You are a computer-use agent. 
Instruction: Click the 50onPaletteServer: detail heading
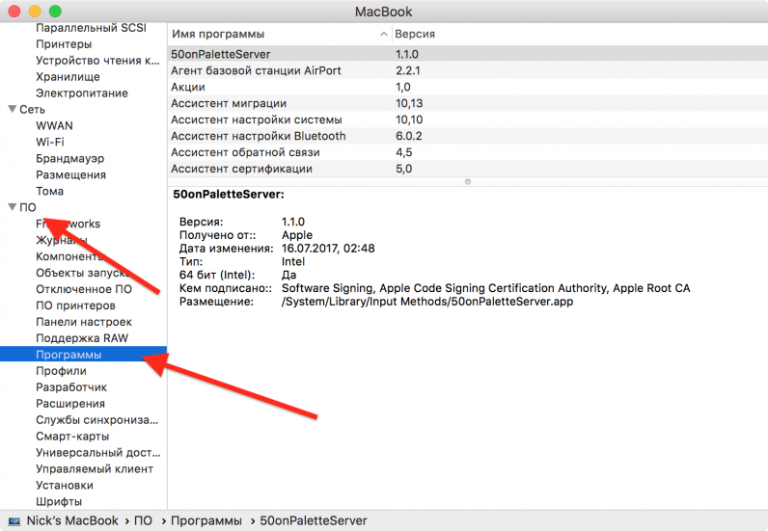coord(229,195)
